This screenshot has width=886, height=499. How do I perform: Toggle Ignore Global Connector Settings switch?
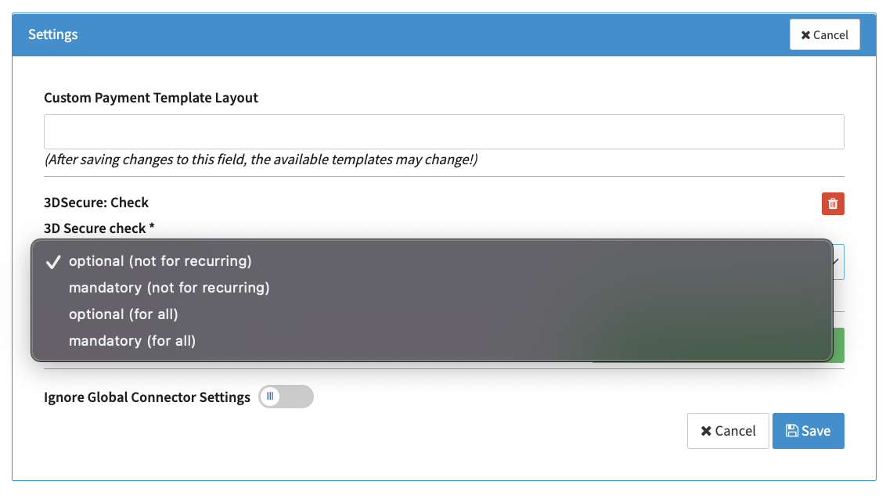(x=286, y=397)
